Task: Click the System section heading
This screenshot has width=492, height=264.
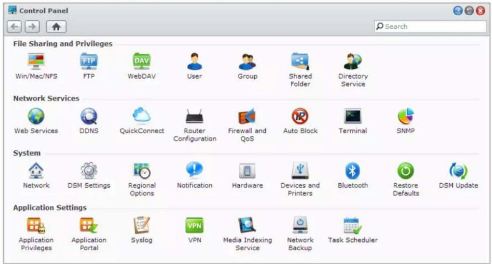Action: pos(27,153)
